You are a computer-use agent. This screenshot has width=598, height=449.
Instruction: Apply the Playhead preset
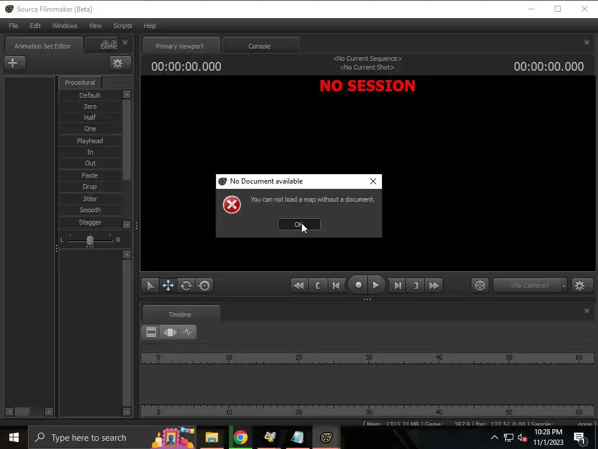tap(90, 141)
